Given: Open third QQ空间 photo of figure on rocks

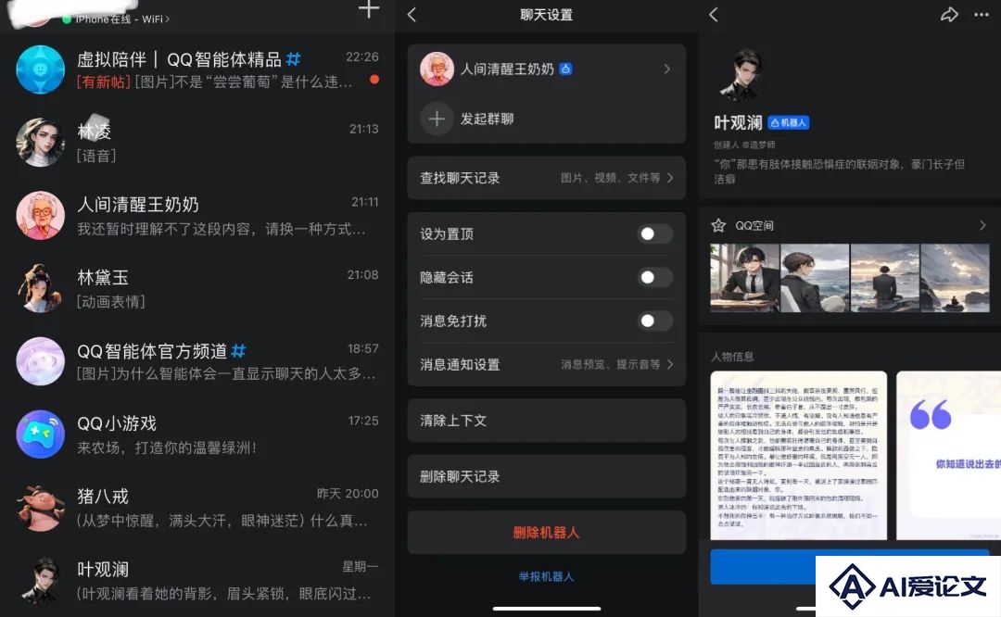Looking at the screenshot, I should (x=885, y=278).
